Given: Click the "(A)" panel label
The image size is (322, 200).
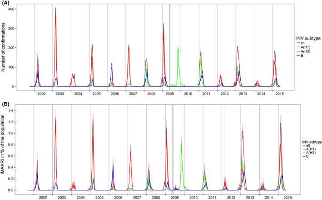Looking at the screenshot, I should pyautogui.click(x=5, y=3).
